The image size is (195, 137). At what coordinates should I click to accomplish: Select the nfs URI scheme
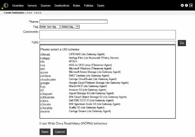tap(42, 62)
